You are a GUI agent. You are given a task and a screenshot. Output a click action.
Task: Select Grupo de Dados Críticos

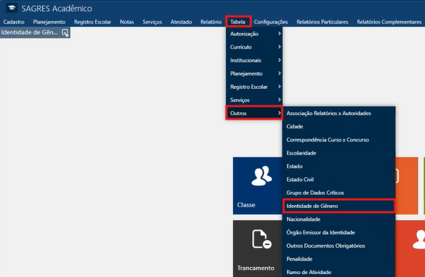(339, 193)
